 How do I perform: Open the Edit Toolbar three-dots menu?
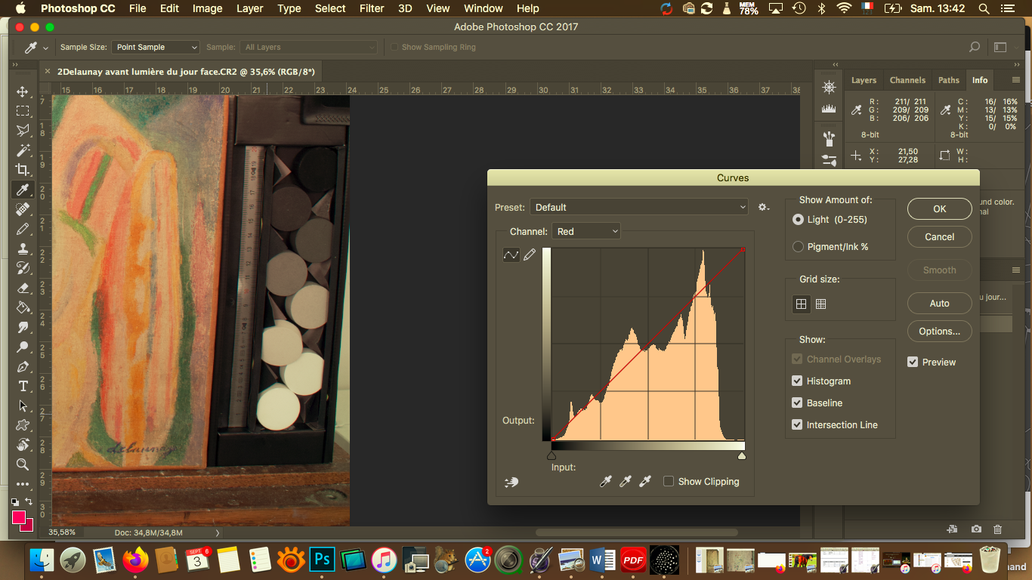(x=23, y=484)
